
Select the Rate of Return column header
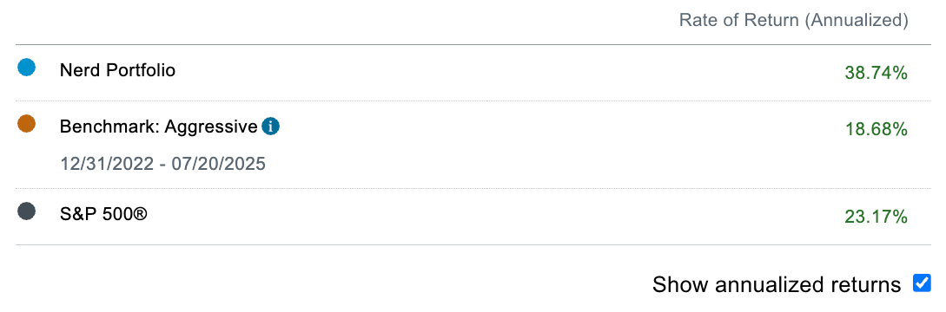pyautogui.click(x=794, y=20)
